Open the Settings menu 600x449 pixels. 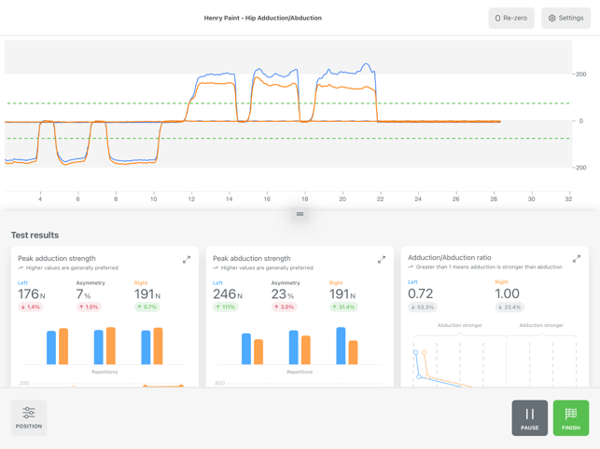tap(565, 18)
